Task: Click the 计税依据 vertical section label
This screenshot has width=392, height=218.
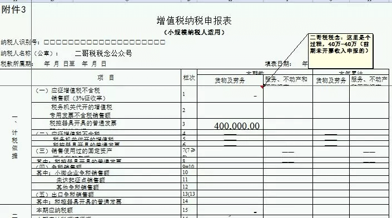Action: click(15, 136)
